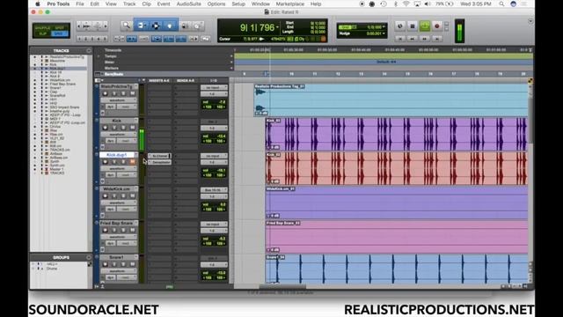
Task: Select the Zoomer magnifying glass tool
Action: pyautogui.click(x=127, y=26)
